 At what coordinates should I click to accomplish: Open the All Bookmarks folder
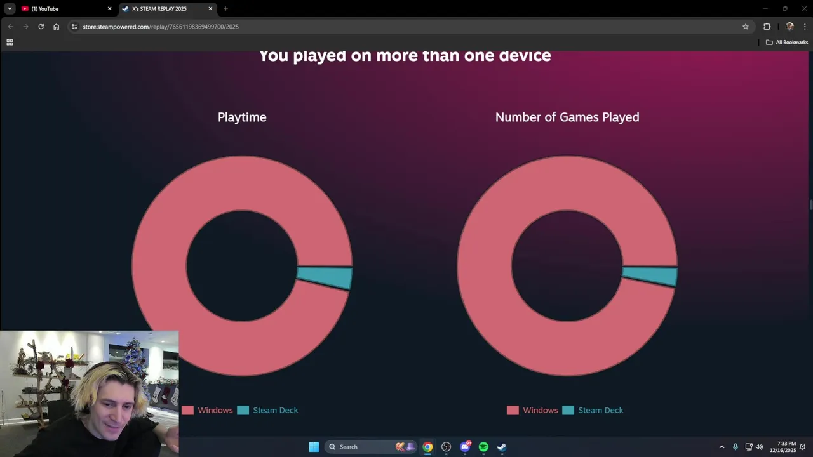click(x=787, y=43)
